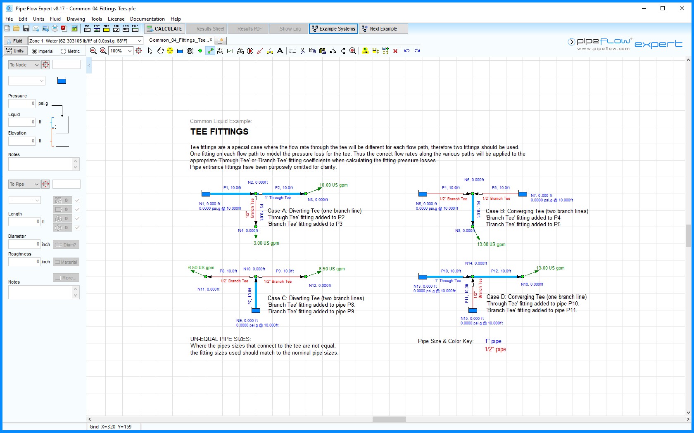Click the Units button beside Imperial
694x433 pixels.
point(15,51)
